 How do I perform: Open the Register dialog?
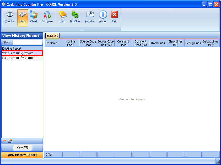[90, 17]
